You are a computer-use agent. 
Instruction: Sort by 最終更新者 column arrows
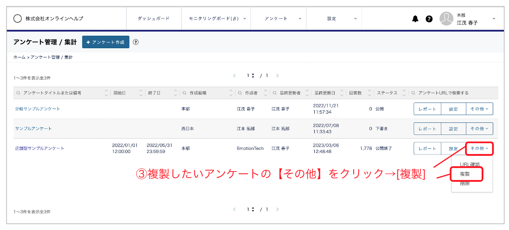tap(307, 93)
